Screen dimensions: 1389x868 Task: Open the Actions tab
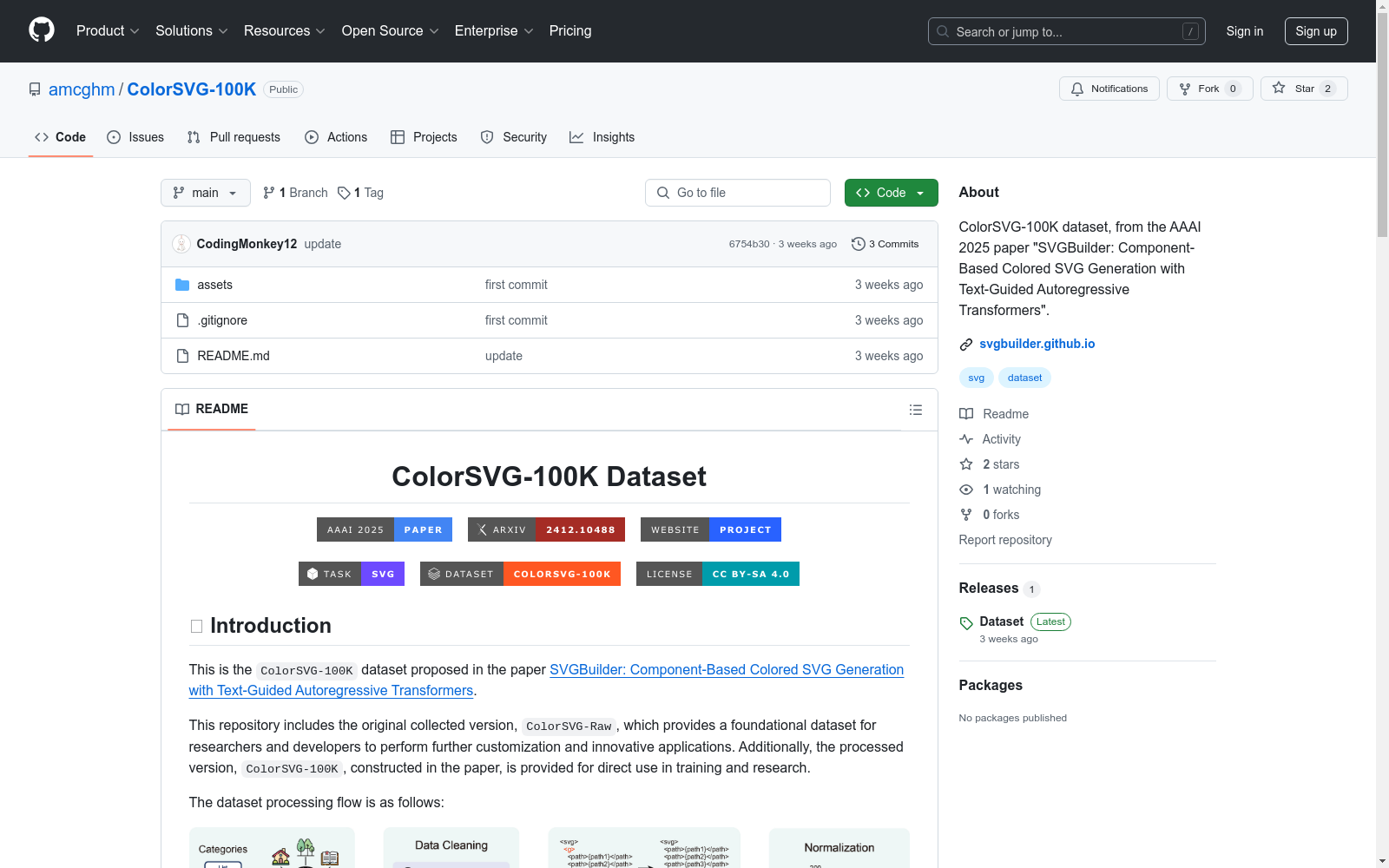(x=336, y=137)
